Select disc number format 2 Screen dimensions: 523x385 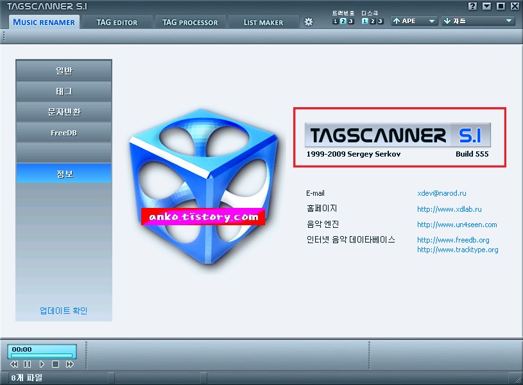coord(373,21)
